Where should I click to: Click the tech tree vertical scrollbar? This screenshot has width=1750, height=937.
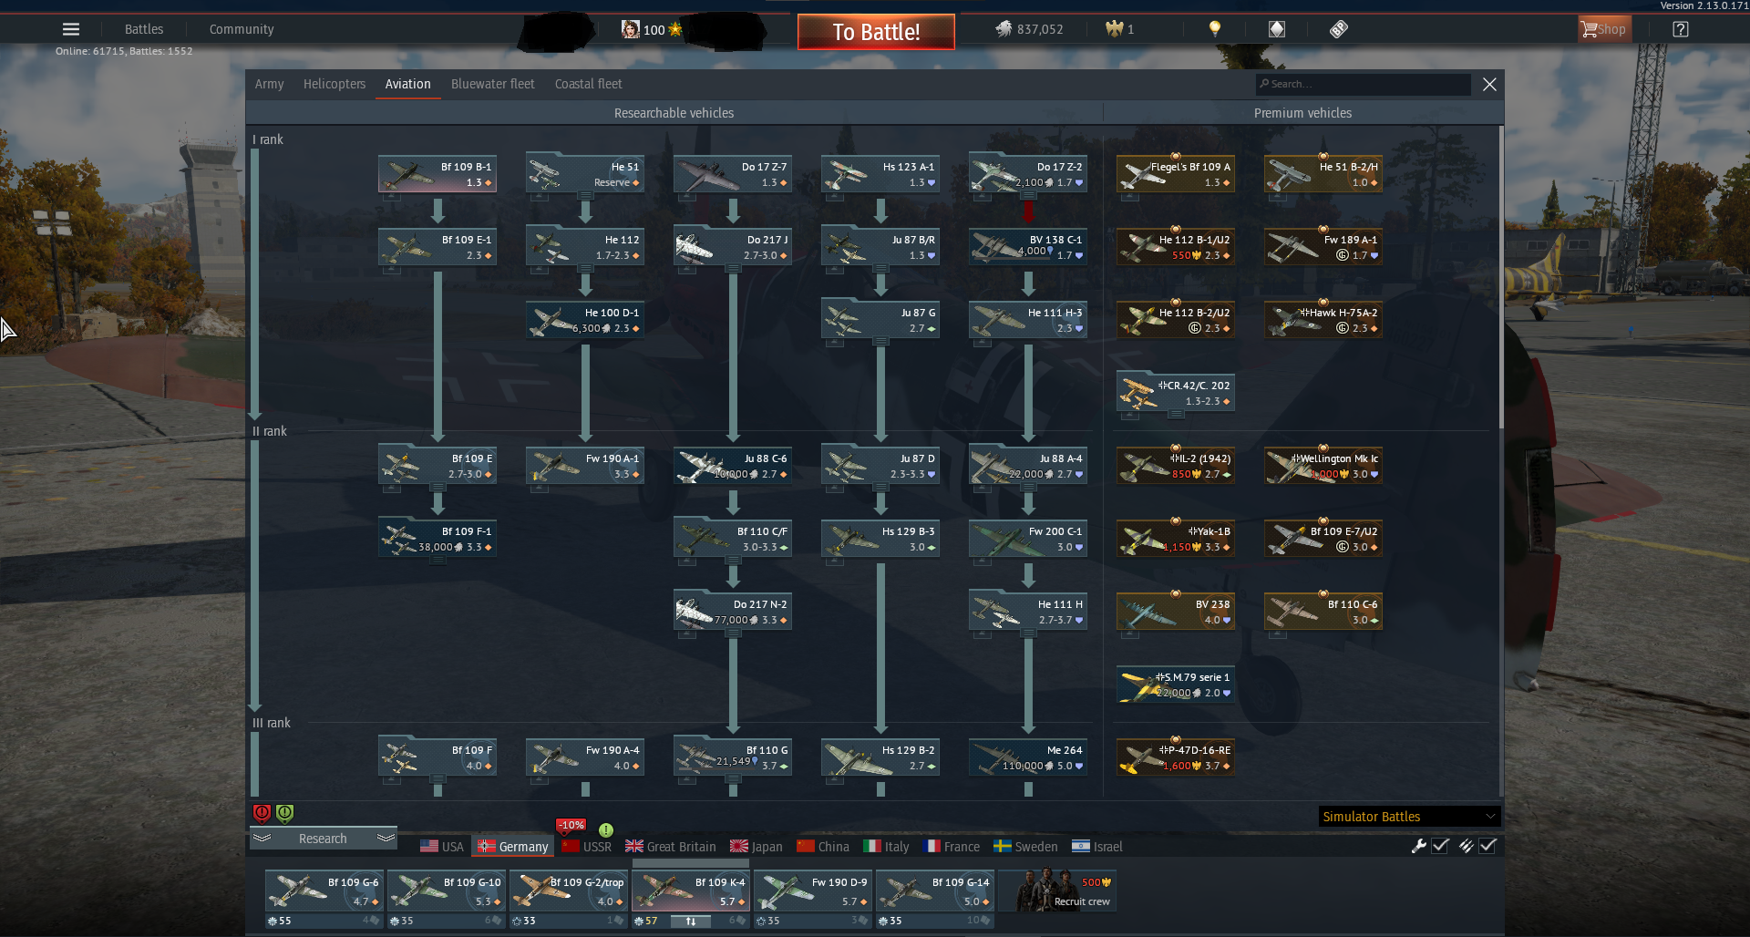1500,278
